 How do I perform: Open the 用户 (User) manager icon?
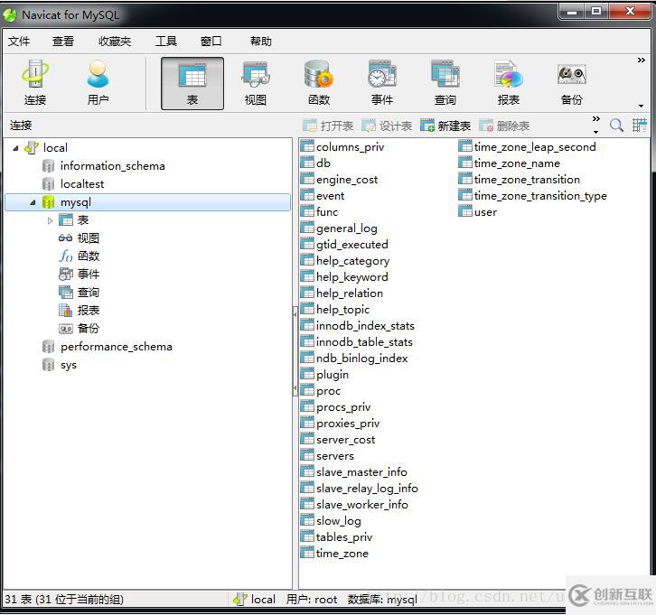pyautogui.click(x=98, y=83)
